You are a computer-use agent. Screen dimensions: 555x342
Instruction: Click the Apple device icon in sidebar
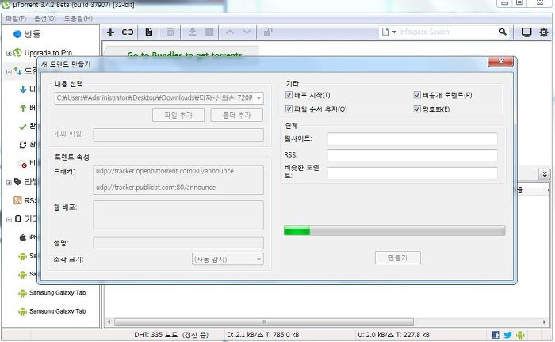pyautogui.click(x=23, y=237)
